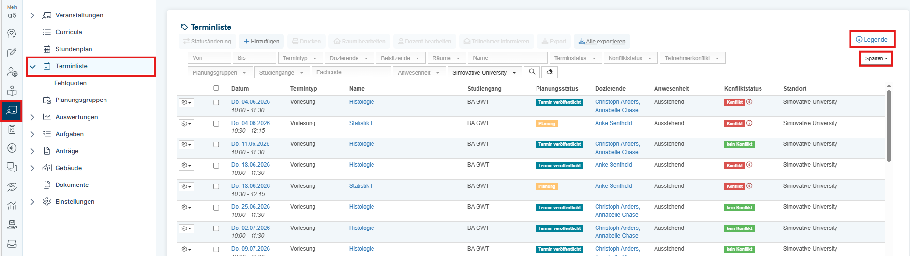Check the 25.06.2026 Histologie row checkbox
This screenshot has height=256, width=910.
[216, 208]
